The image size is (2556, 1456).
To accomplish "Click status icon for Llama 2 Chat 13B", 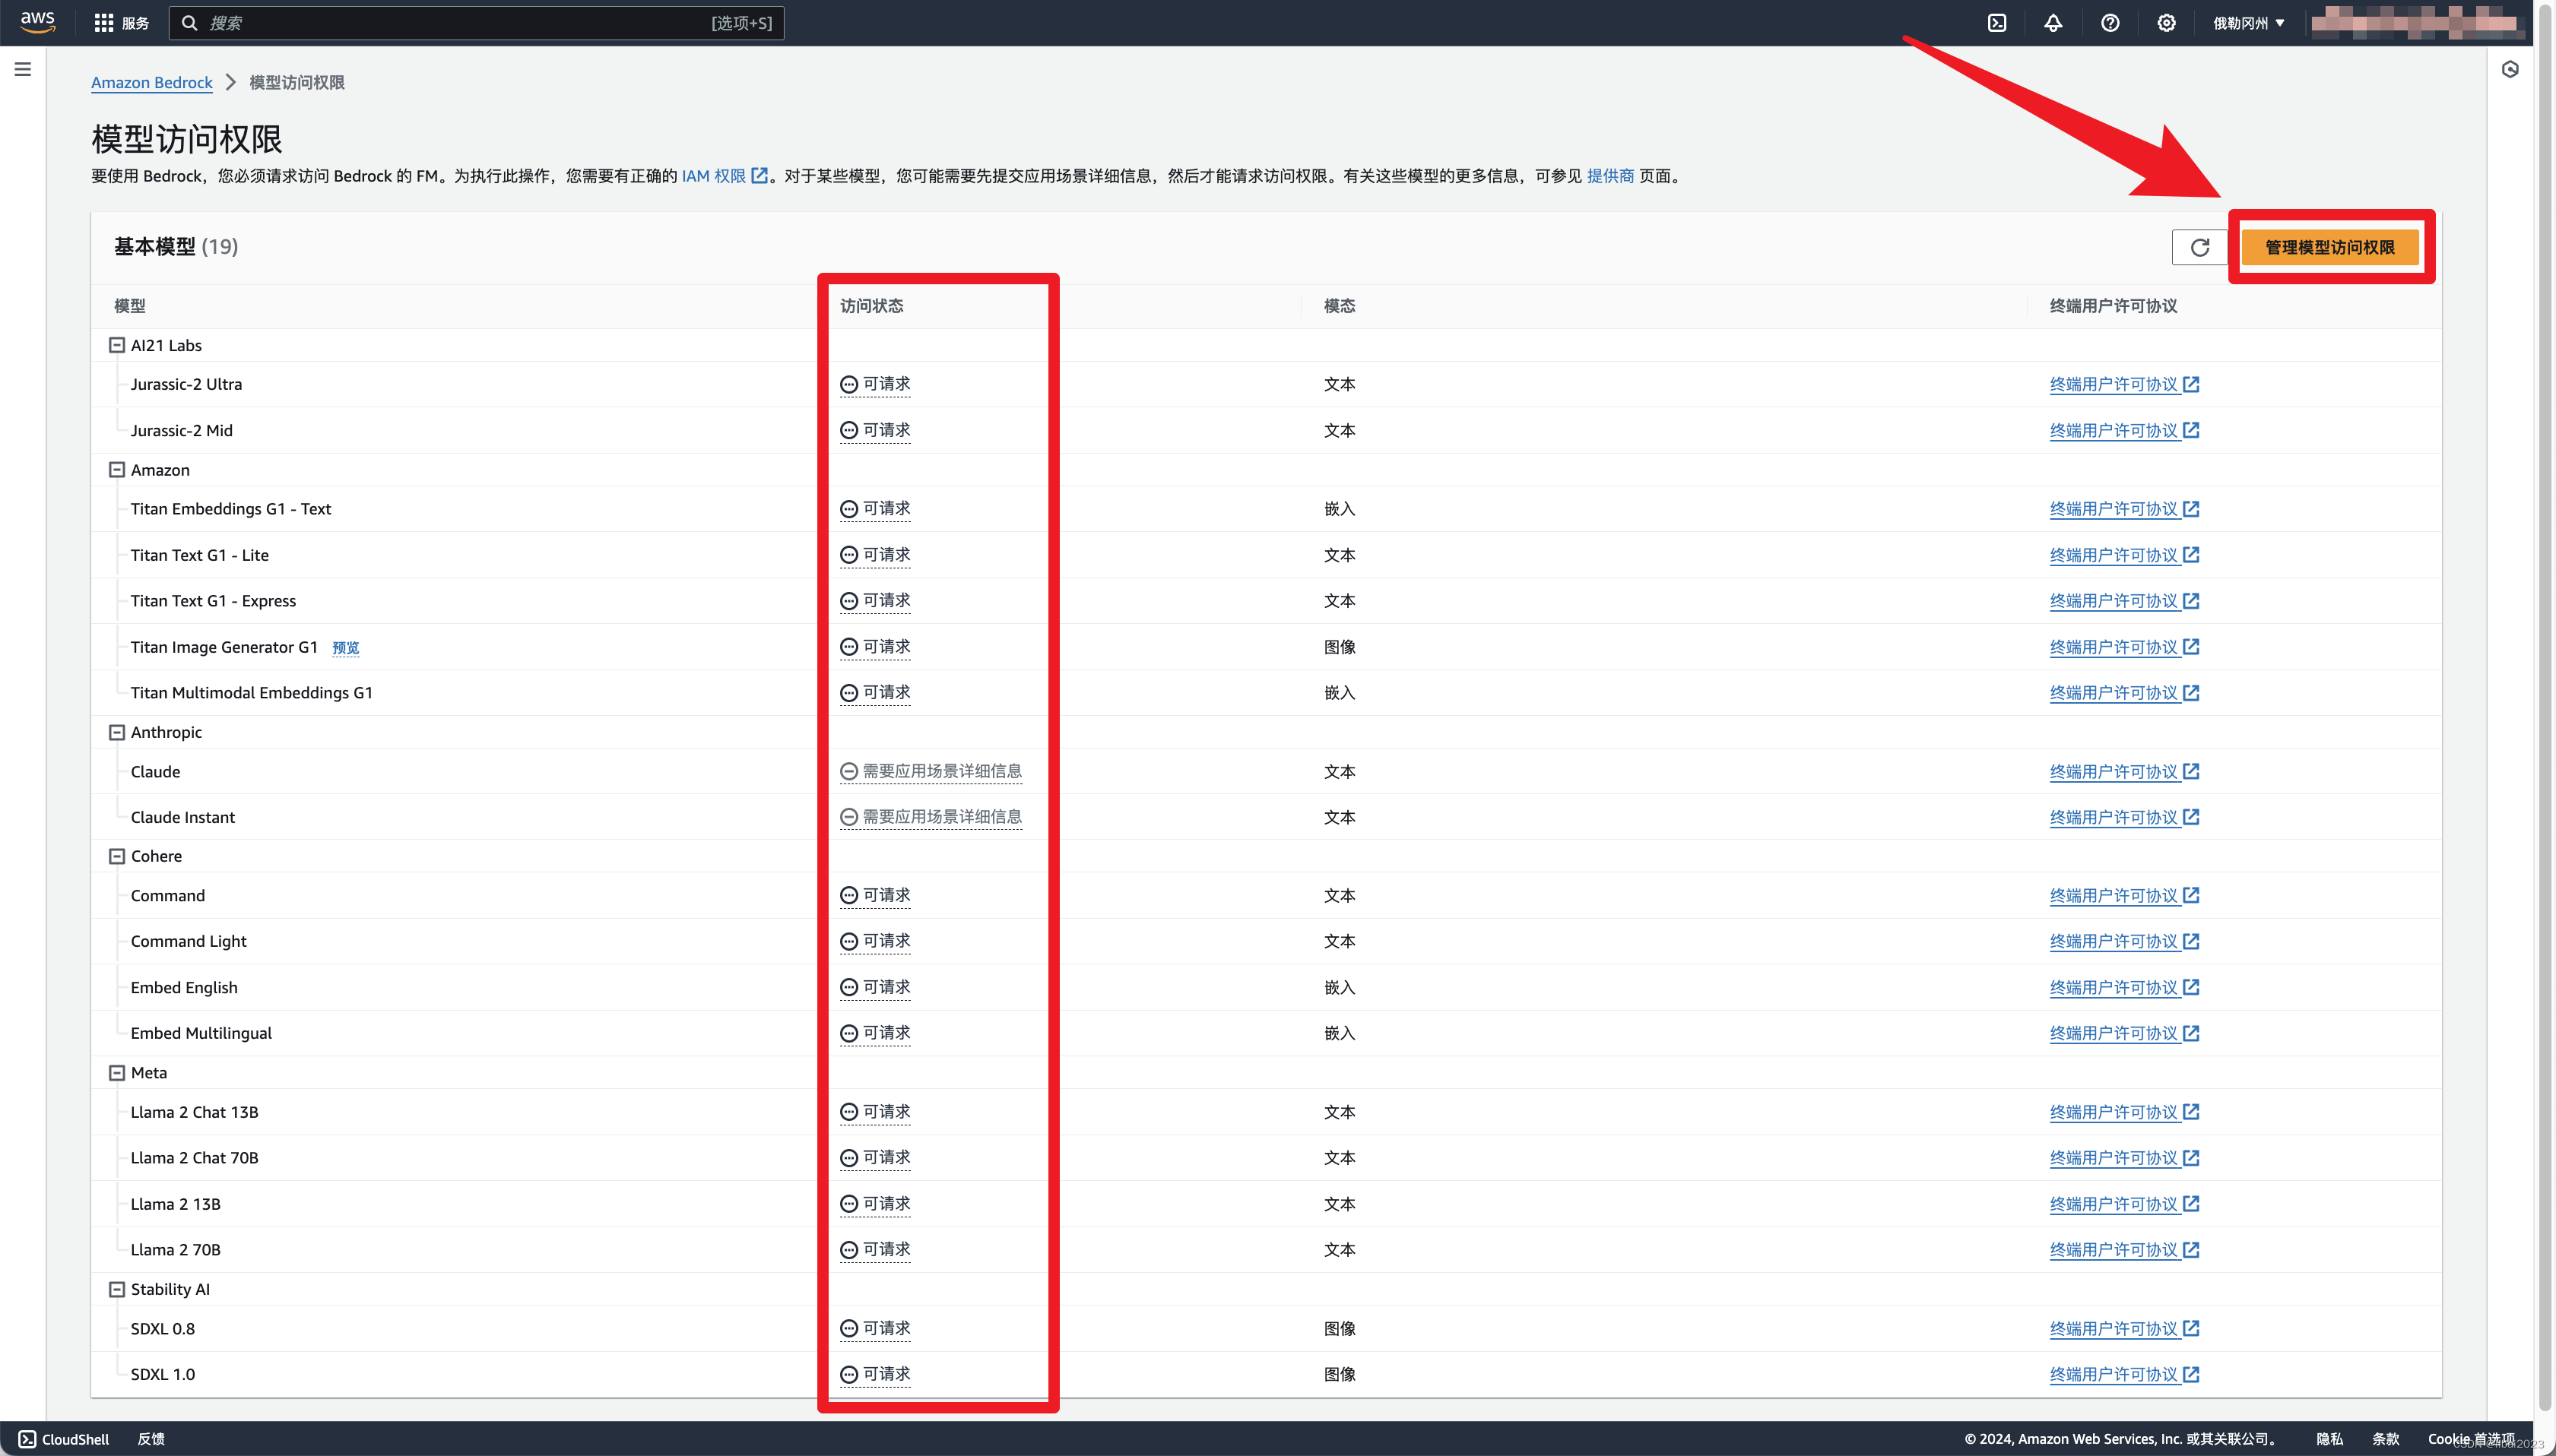I will tap(848, 1112).
